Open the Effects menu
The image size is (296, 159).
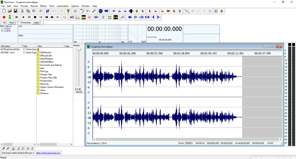tap(43, 6)
